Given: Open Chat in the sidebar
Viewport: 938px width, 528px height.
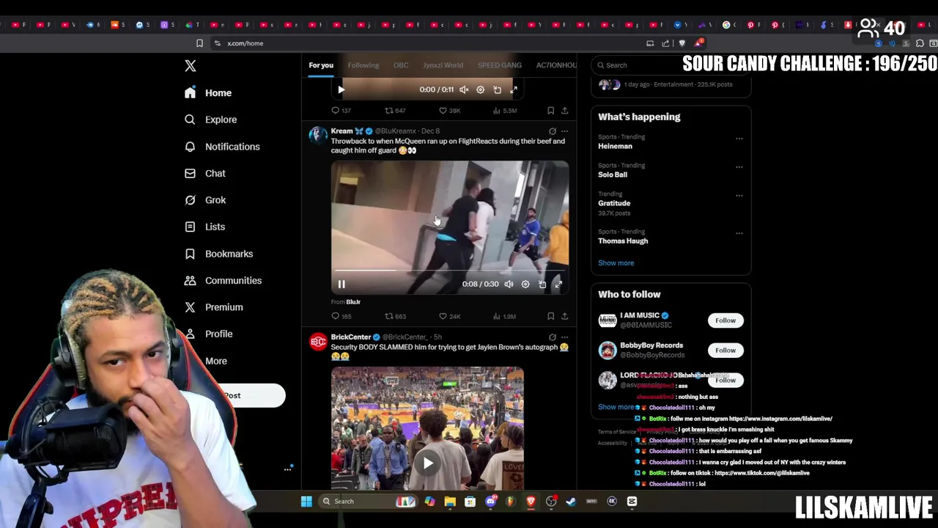Looking at the screenshot, I should [205, 173].
